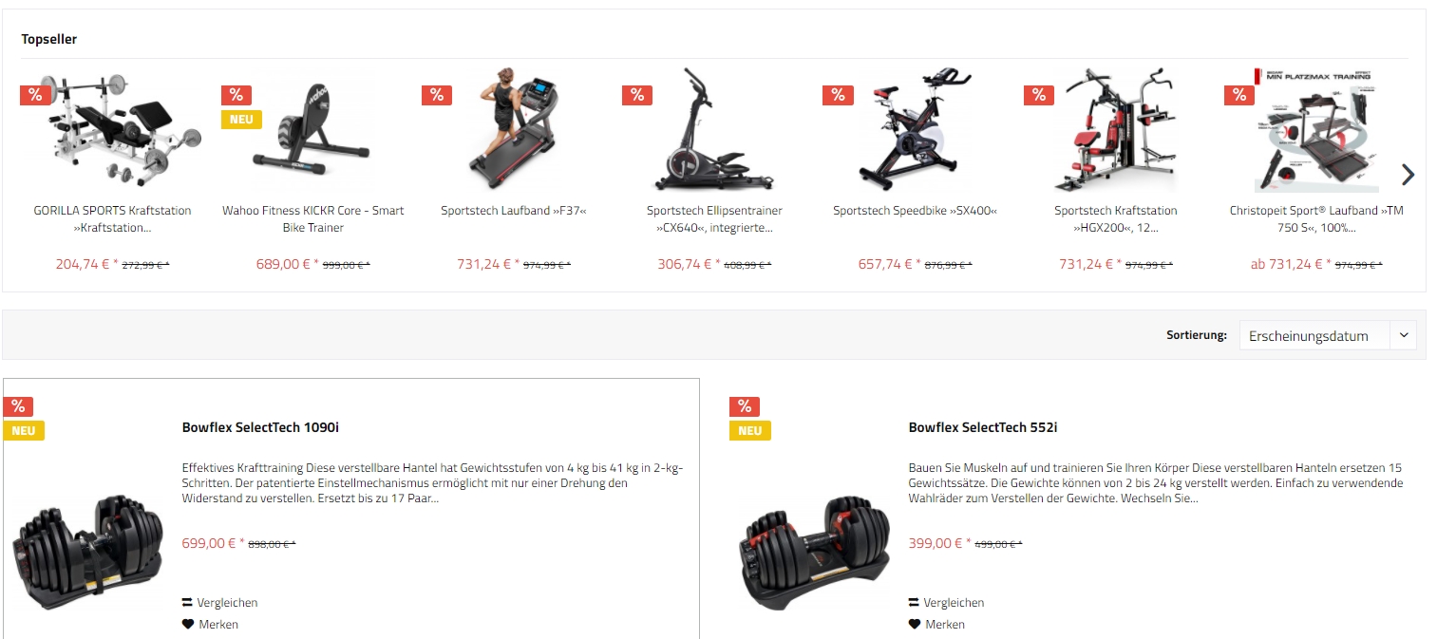
Task: Open the Bowflex SelectTech 552i title link
Action: pos(983,427)
